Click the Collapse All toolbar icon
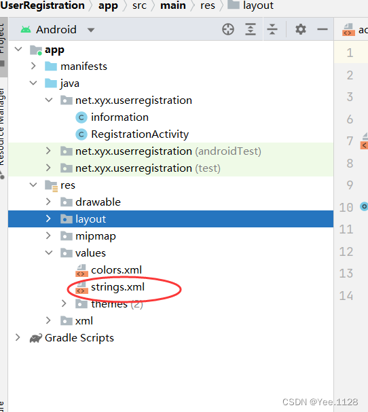This screenshot has width=368, height=412. pyautogui.click(x=272, y=29)
